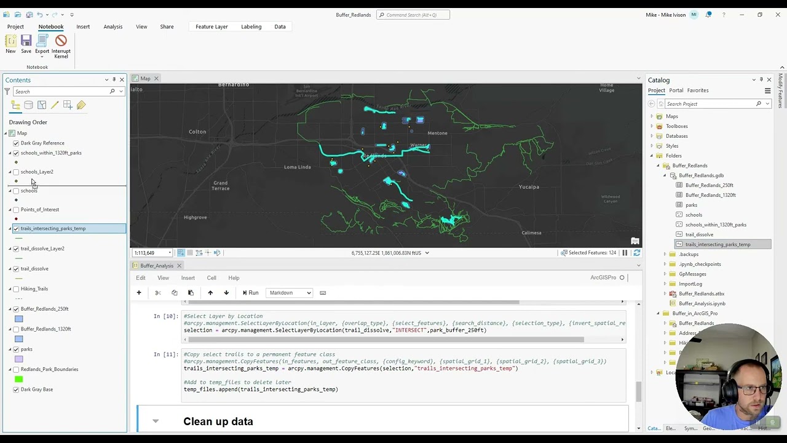Click the Command Search box
The image size is (787, 443).
coord(413,15)
